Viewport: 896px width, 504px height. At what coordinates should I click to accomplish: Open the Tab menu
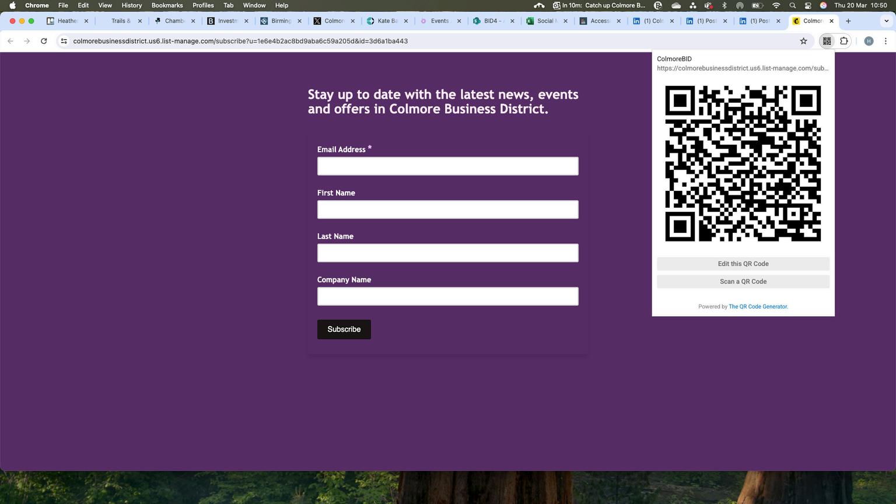pyautogui.click(x=229, y=5)
